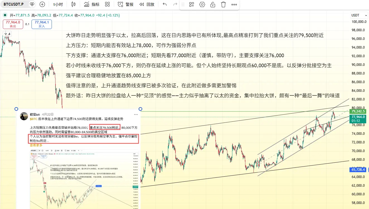Click the blue 65,728.4 price label on the axis
The height and width of the screenshot is (209, 369).
pyautogui.click(x=358, y=169)
